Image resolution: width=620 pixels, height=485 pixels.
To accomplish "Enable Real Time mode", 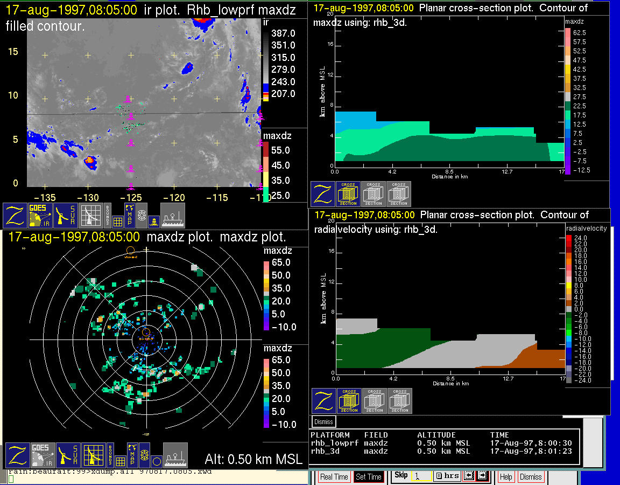I will coord(334,477).
